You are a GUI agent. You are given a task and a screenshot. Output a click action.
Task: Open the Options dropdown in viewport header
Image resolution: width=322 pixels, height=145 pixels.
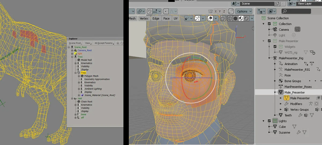244,12
